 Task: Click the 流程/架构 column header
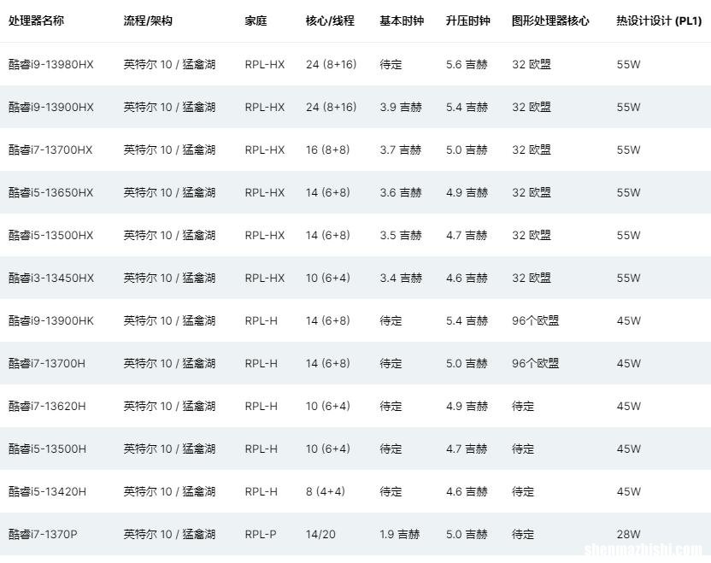tap(148, 21)
